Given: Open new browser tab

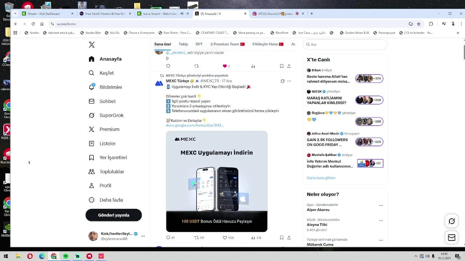Looking at the screenshot, I should [x=312, y=13].
